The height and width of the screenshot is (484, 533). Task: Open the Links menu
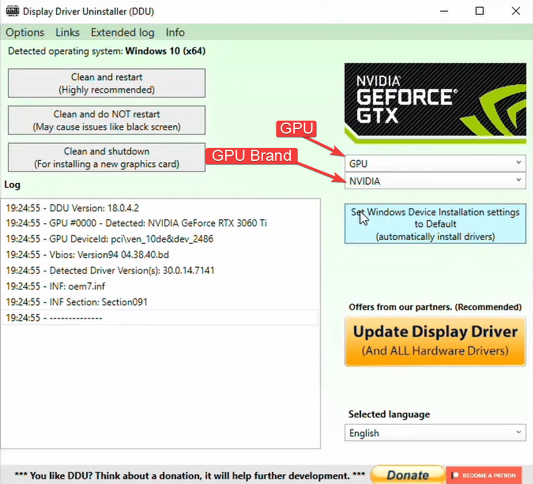pyautogui.click(x=68, y=32)
